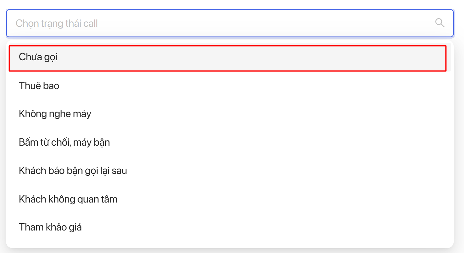464x253 pixels.
Task: Pick 'Tham khảo giá' from dropdown
Action: (230, 227)
